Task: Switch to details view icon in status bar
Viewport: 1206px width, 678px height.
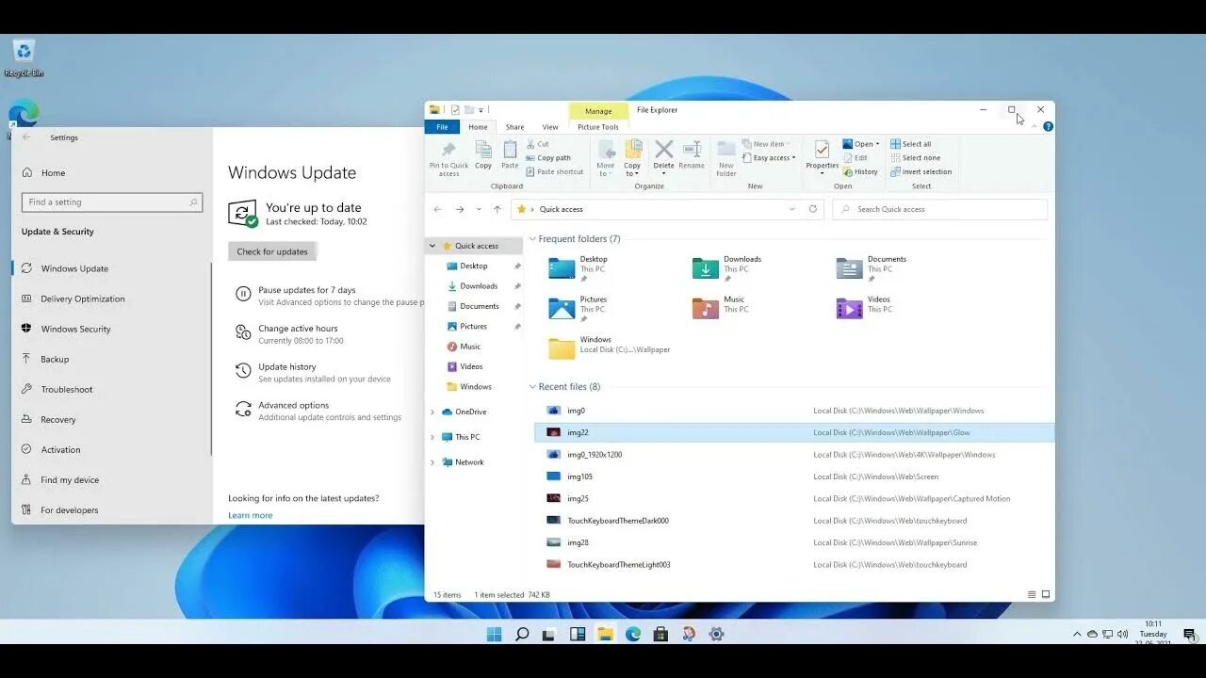Action: [x=1032, y=595]
